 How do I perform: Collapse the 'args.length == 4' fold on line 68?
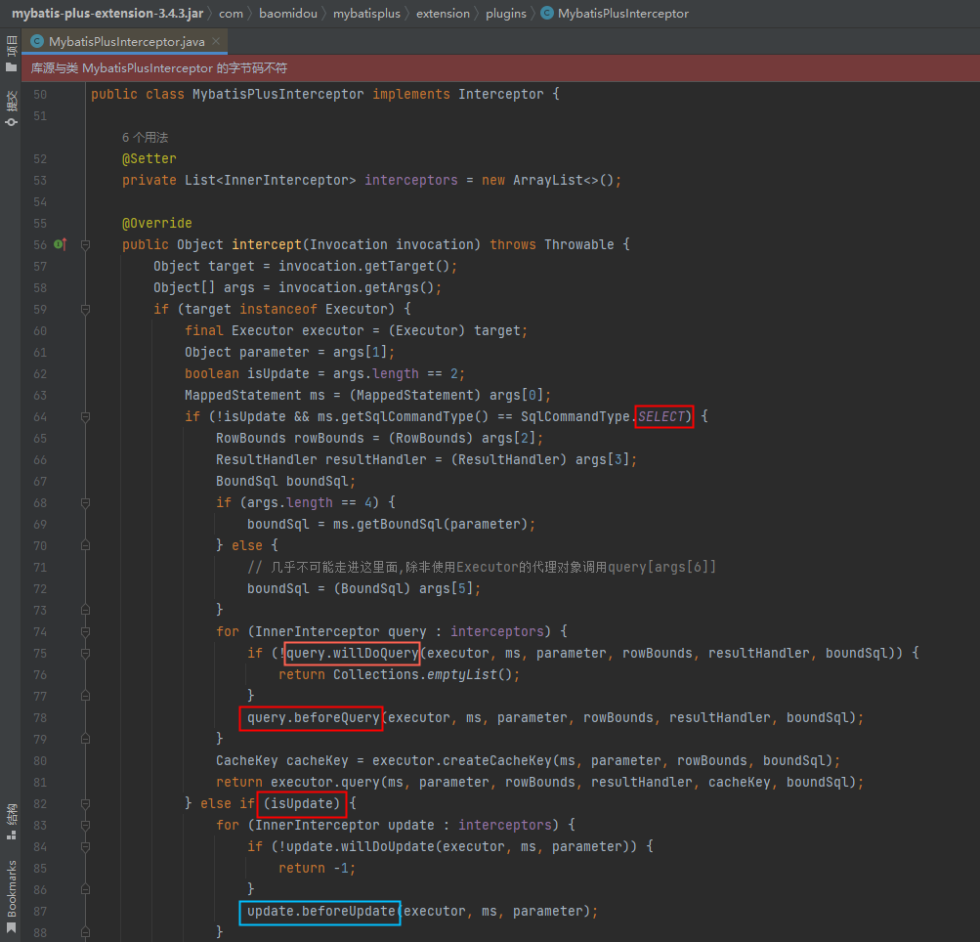pyautogui.click(x=86, y=503)
